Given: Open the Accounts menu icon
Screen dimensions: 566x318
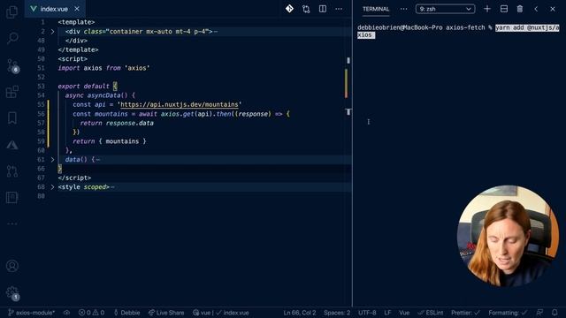Looking at the screenshot, I should click(x=12, y=266).
